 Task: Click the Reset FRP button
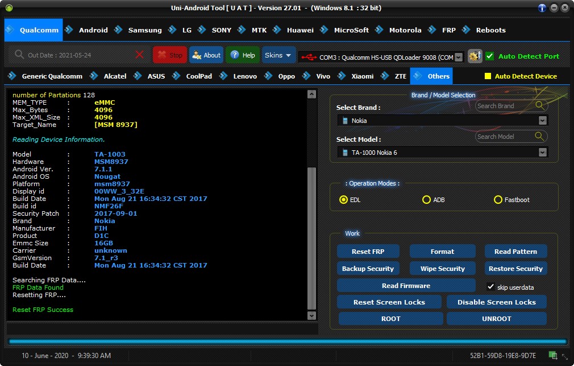coord(368,252)
